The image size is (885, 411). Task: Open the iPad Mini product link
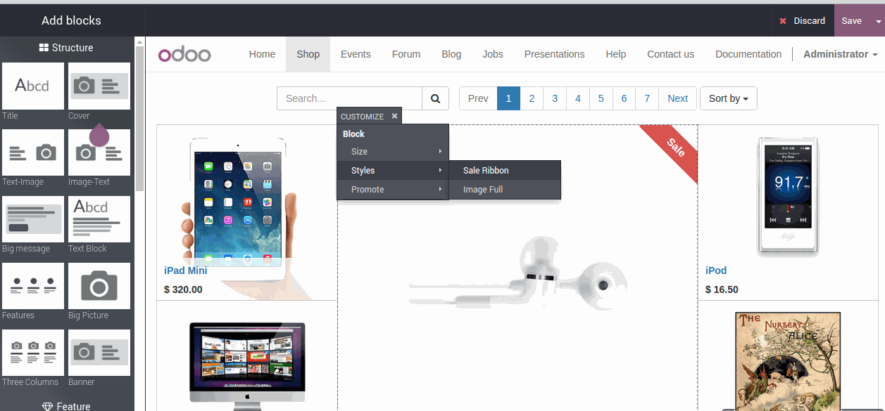coord(186,270)
